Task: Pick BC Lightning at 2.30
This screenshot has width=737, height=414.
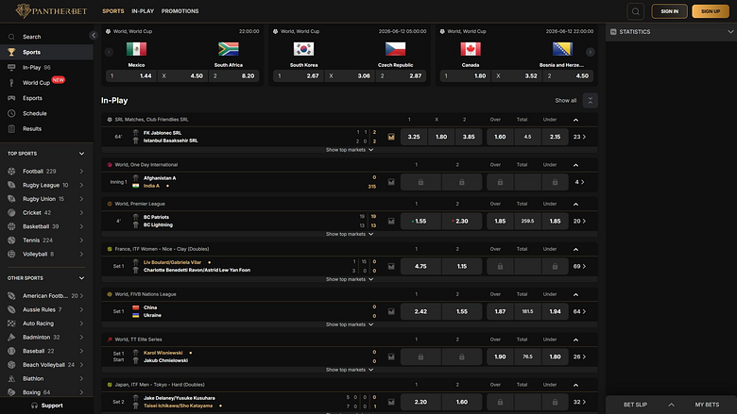Action: coord(461,222)
